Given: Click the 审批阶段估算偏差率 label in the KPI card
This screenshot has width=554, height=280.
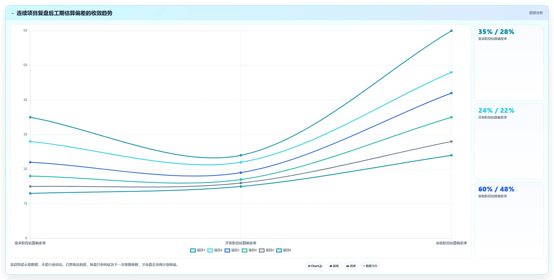Looking at the screenshot, I should tap(493, 196).
